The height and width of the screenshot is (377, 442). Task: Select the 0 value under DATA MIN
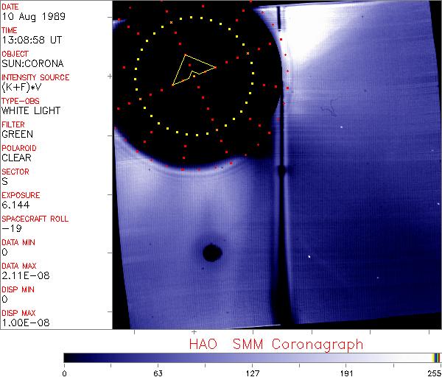tap(5, 252)
